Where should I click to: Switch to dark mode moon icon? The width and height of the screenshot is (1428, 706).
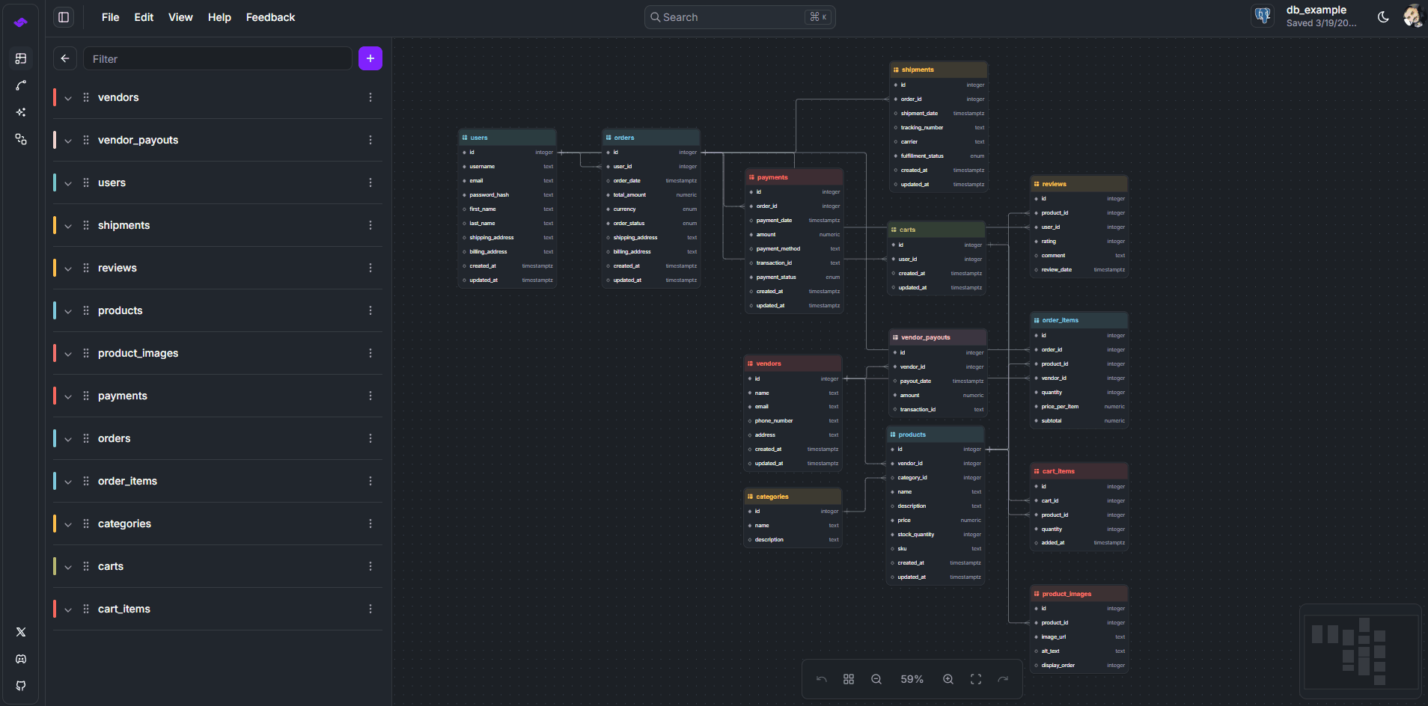coord(1383,17)
